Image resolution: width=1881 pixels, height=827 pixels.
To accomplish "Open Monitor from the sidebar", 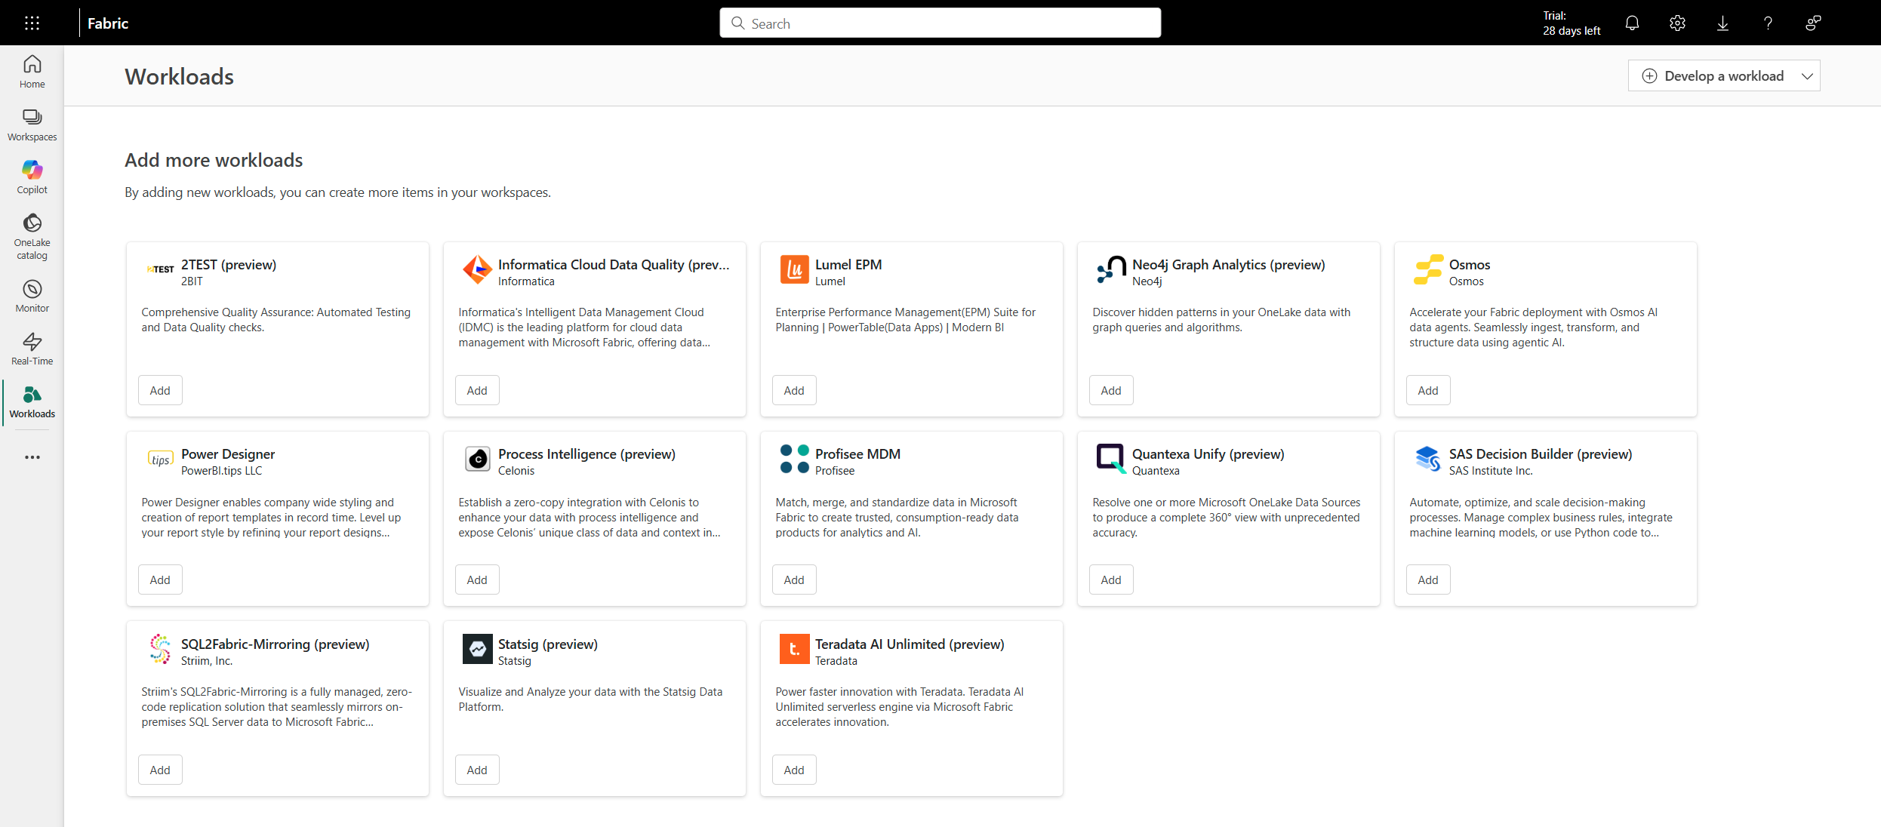I will pos(32,296).
